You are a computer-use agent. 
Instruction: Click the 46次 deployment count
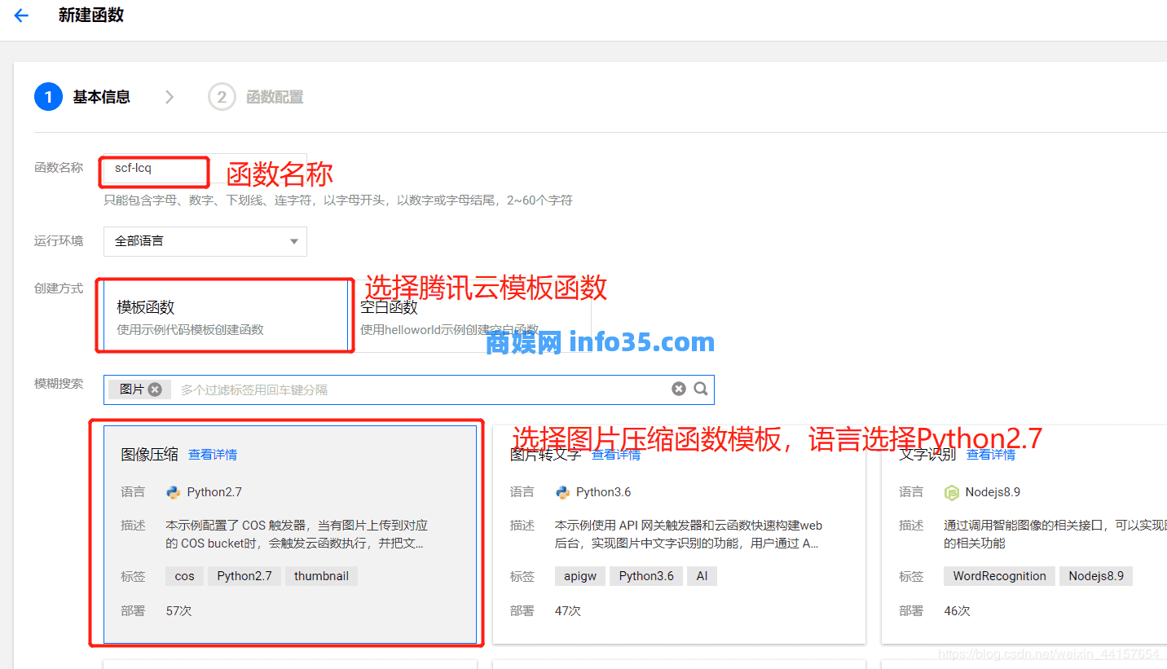[x=957, y=610]
